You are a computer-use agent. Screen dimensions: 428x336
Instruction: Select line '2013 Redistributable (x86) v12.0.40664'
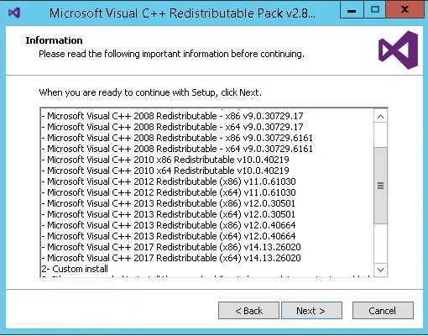tap(169, 225)
